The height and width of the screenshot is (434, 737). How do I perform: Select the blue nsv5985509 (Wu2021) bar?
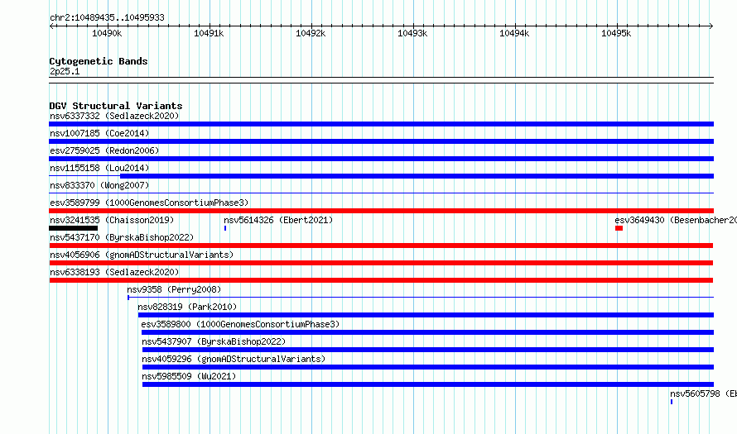click(x=428, y=384)
